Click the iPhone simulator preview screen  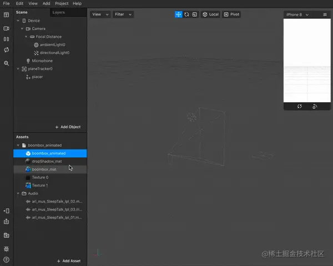click(x=307, y=61)
